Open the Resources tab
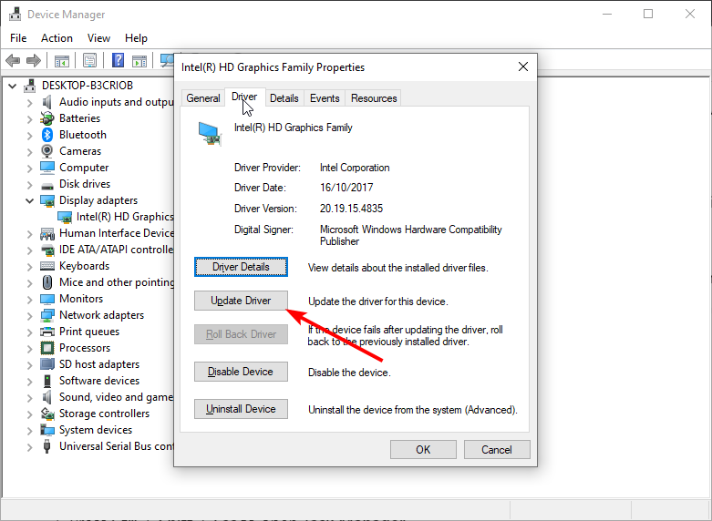The height and width of the screenshot is (521, 712). click(374, 98)
